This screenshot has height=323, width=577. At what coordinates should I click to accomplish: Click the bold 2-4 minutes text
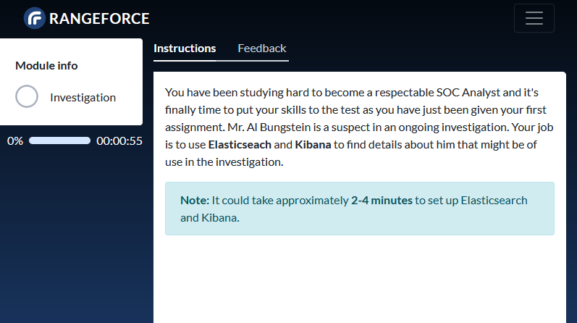[382, 201]
